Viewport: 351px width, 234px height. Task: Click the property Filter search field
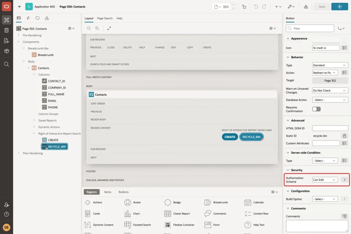310,28
